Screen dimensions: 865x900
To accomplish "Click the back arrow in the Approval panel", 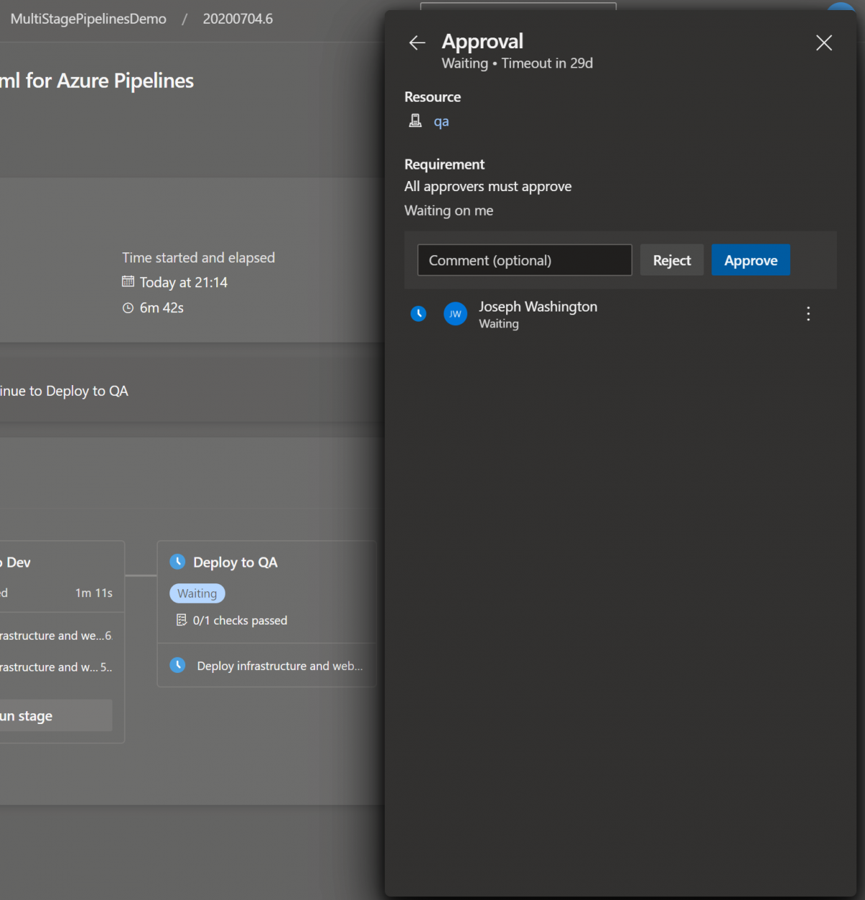I will pos(417,43).
